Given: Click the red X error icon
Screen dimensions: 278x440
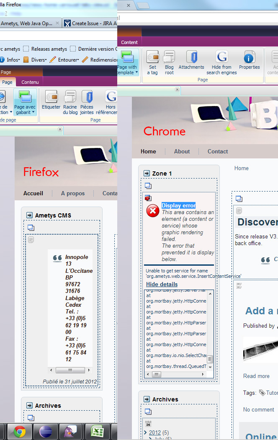Looking at the screenshot, I should [x=153, y=210].
